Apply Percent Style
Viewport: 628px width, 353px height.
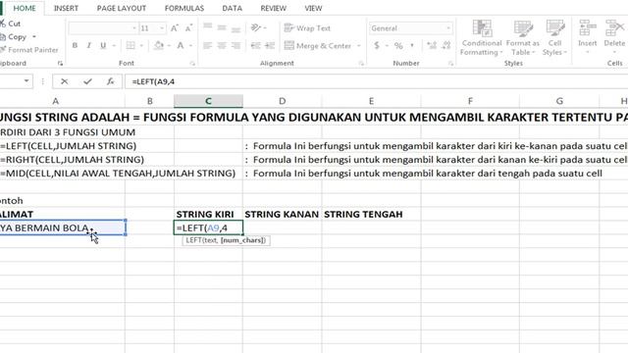[398, 46]
